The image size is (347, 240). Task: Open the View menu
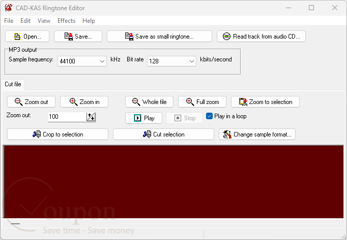(x=44, y=21)
